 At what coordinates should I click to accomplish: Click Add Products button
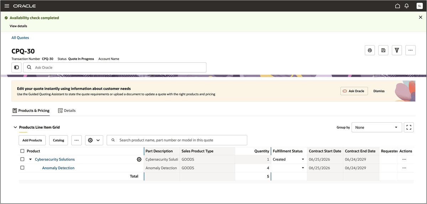[x=32, y=140]
